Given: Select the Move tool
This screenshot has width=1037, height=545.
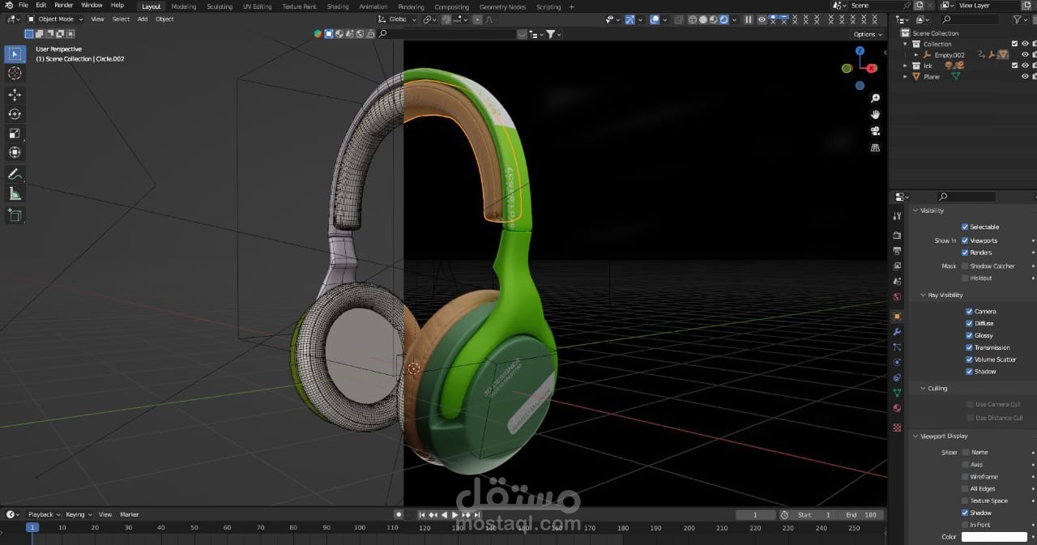Looking at the screenshot, I should pyautogui.click(x=15, y=95).
